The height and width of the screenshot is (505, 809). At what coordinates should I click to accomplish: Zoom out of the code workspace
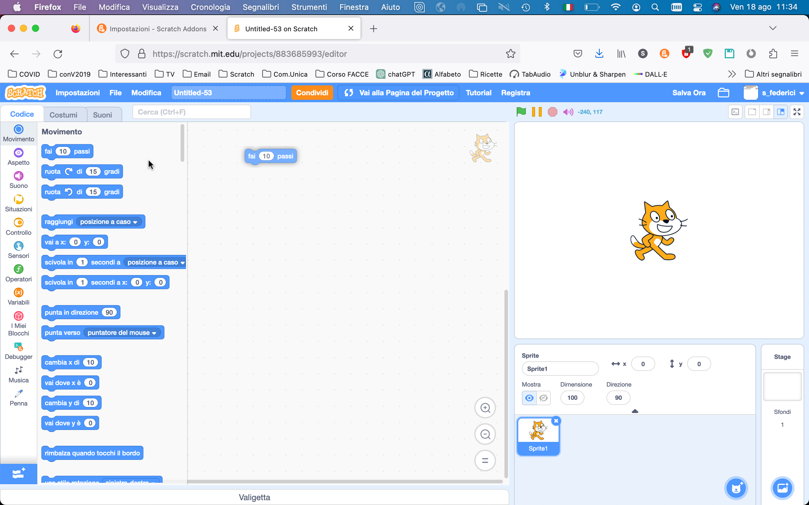485,434
